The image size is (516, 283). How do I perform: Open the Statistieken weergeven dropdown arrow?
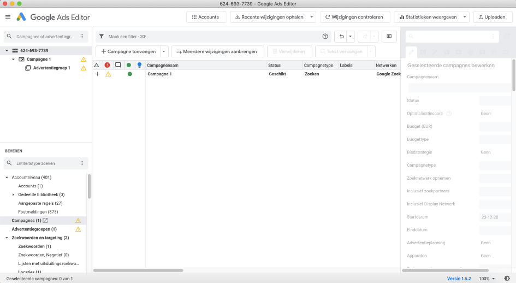click(465, 17)
